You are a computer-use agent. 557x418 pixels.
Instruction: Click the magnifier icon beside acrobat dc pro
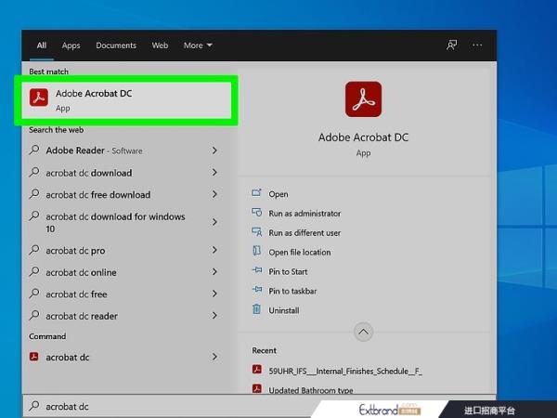[x=34, y=250]
